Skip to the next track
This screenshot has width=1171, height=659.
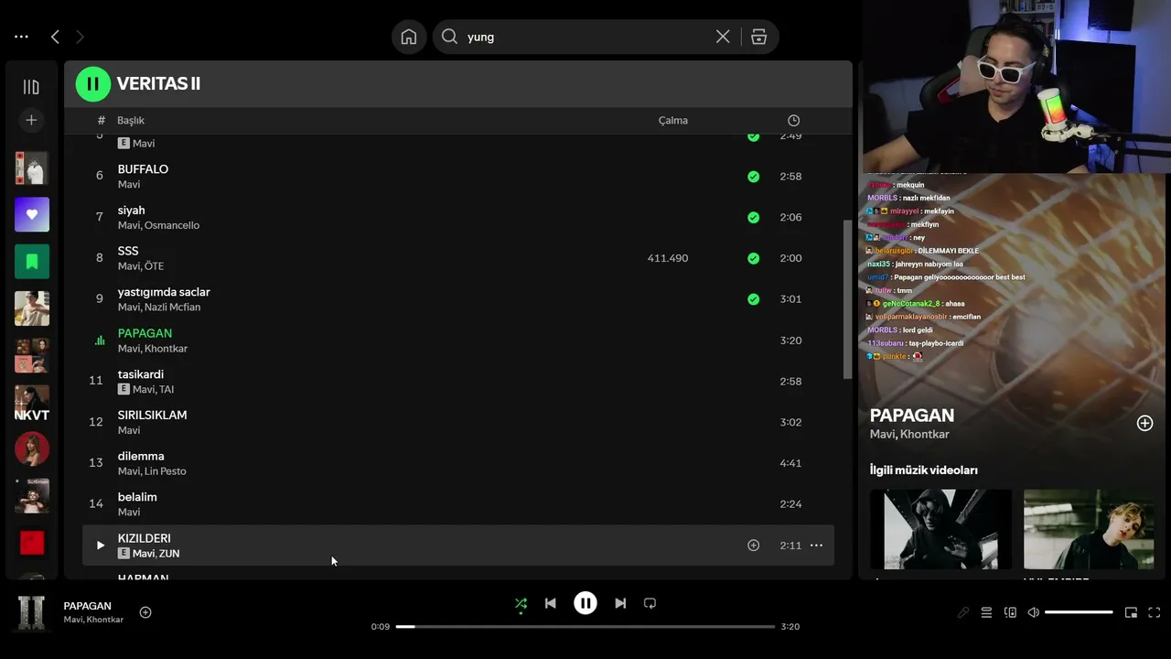(620, 603)
